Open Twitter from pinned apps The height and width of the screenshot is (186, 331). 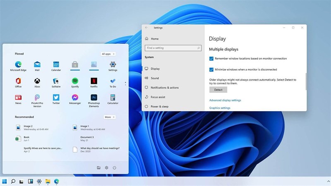tap(56, 98)
